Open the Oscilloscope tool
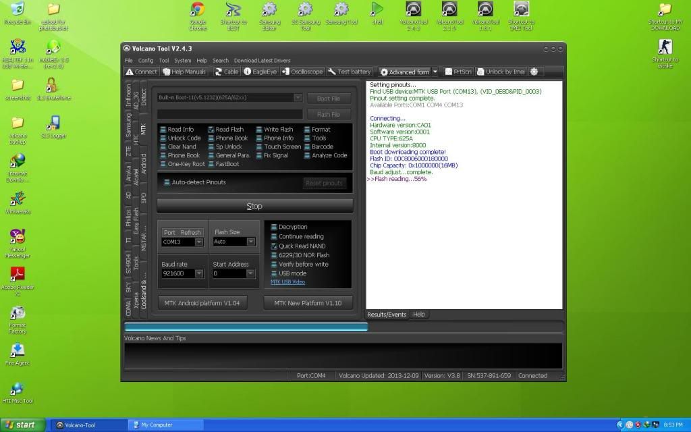 tap(302, 72)
